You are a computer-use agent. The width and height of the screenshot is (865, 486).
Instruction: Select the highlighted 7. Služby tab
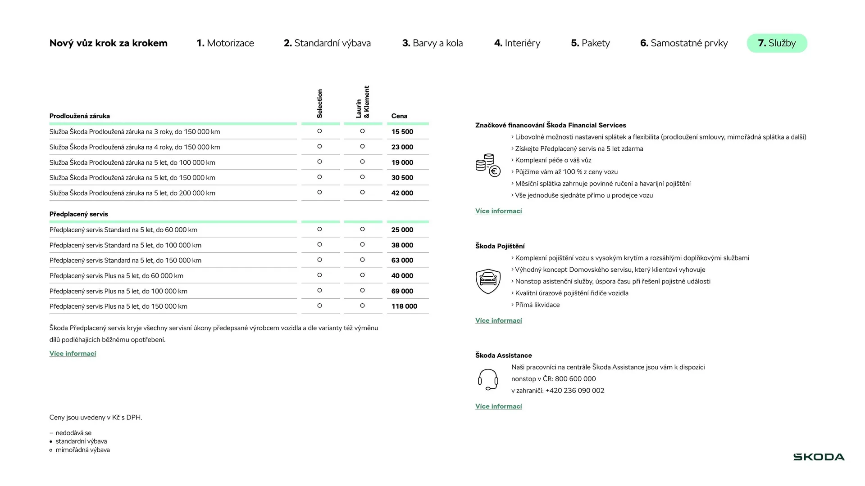click(x=777, y=43)
